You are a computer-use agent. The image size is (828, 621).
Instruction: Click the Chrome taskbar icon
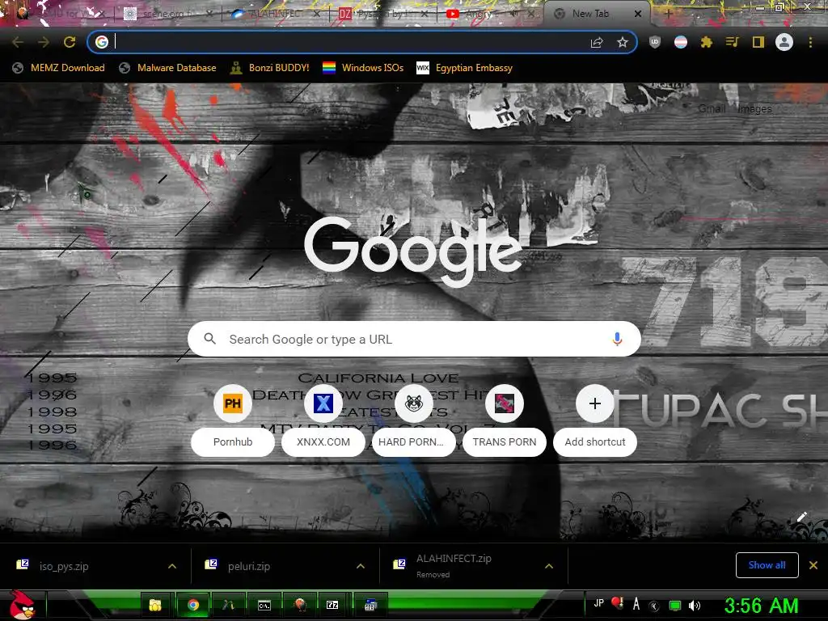(193, 605)
